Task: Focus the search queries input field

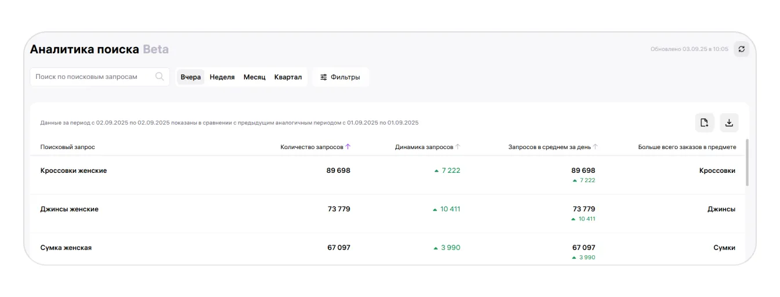Action: (100, 77)
